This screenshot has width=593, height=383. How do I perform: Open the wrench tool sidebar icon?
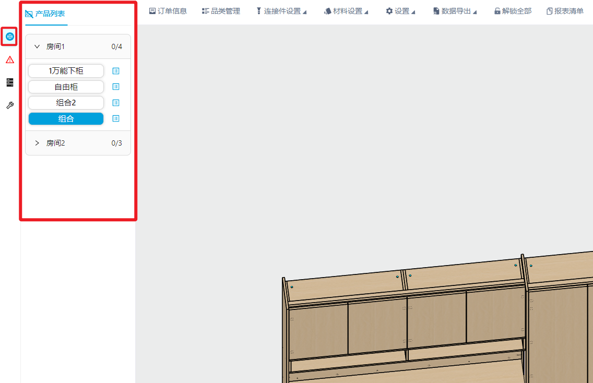[x=9, y=105]
